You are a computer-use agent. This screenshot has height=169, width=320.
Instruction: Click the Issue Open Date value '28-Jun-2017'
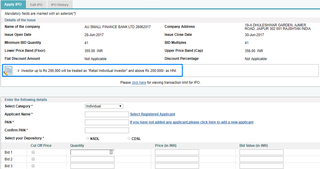pyautogui.click(x=94, y=35)
